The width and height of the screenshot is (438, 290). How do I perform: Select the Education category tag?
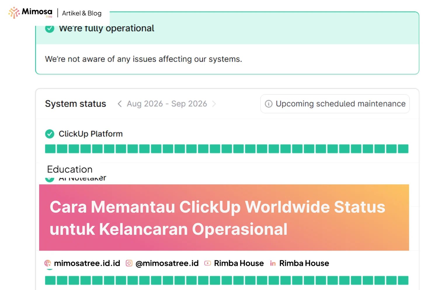click(x=70, y=169)
